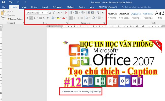The height and width of the screenshot is (101, 165).
Task: Toggle Show/Hide paragraph marks
Action: (103, 13)
